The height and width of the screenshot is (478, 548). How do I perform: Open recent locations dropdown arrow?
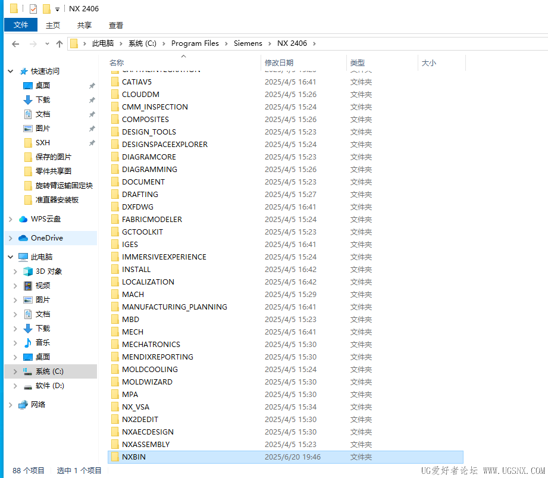pos(47,43)
